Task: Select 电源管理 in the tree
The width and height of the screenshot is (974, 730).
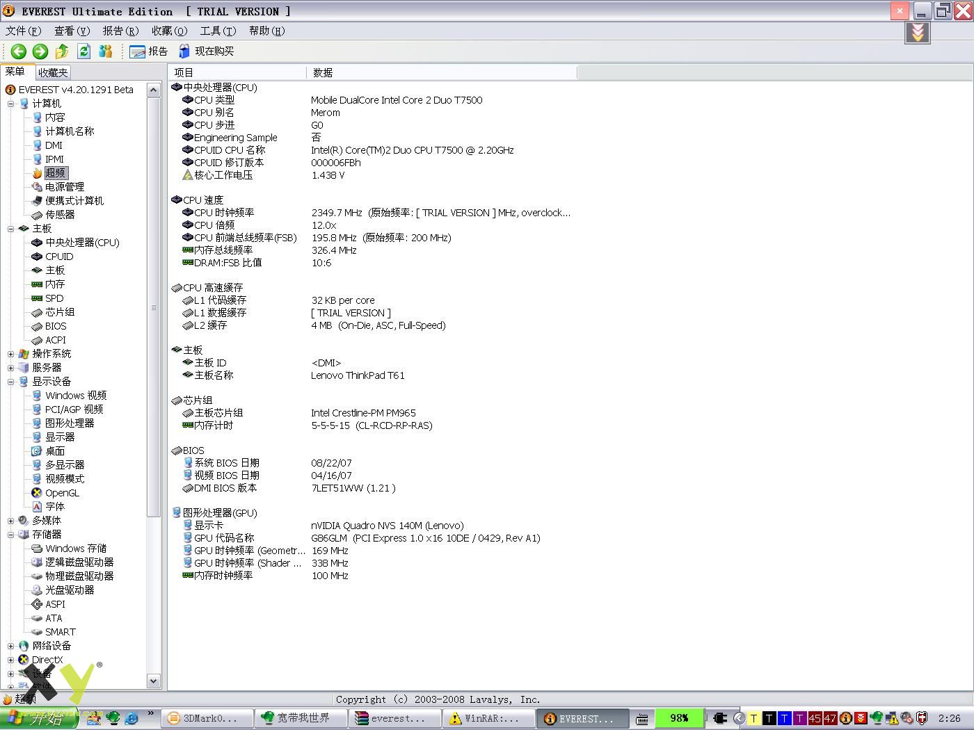Action: pos(65,187)
